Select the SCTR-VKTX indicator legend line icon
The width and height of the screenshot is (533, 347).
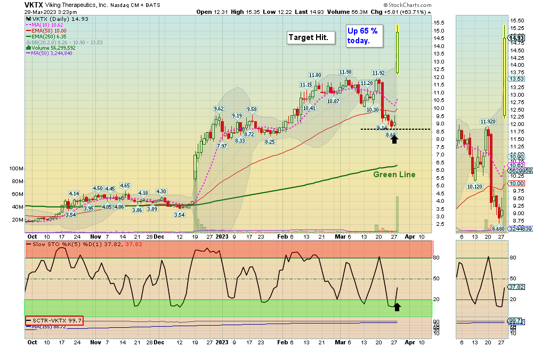tap(29, 320)
